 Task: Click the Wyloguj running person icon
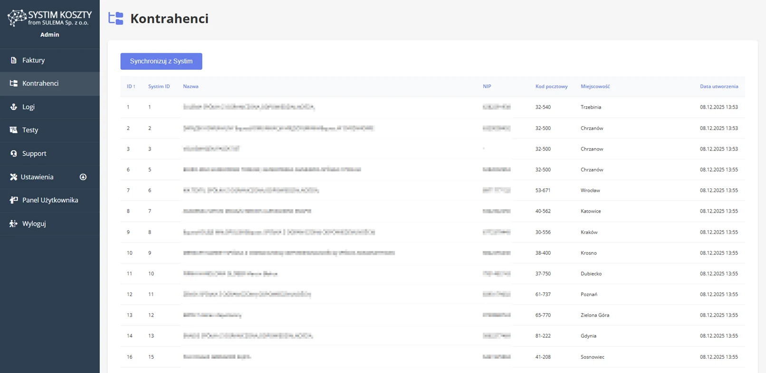(13, 224)
